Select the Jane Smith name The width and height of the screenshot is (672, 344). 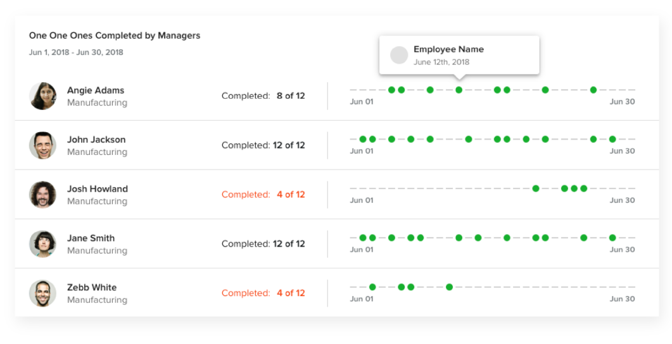pyautogui.click(x=91, y=238)
